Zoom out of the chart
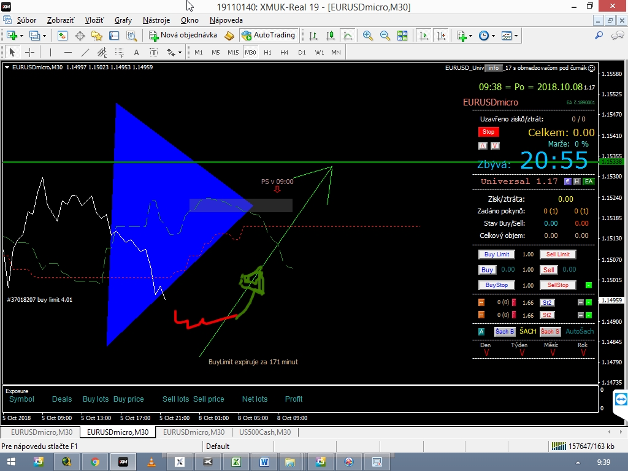This screenshot has height=471, width=628. [x=385, y=36]
